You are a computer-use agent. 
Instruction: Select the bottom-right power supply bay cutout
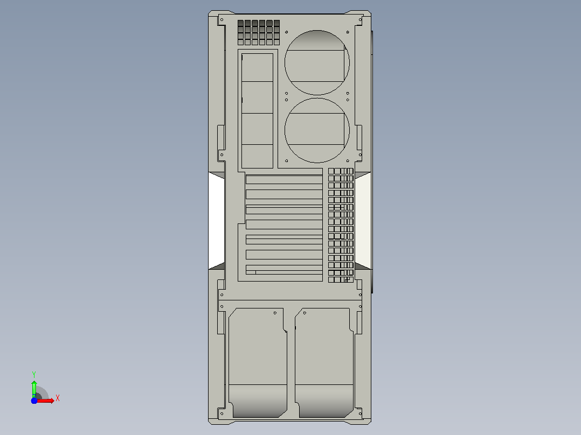tap(324, 363)
